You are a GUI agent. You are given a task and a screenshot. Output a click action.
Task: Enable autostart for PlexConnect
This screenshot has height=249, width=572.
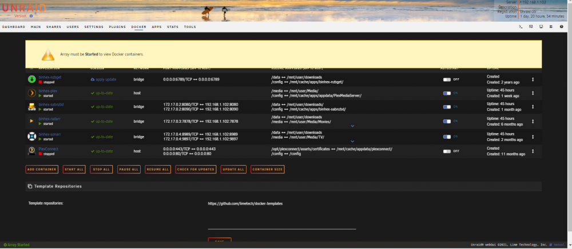click(447, 151)
